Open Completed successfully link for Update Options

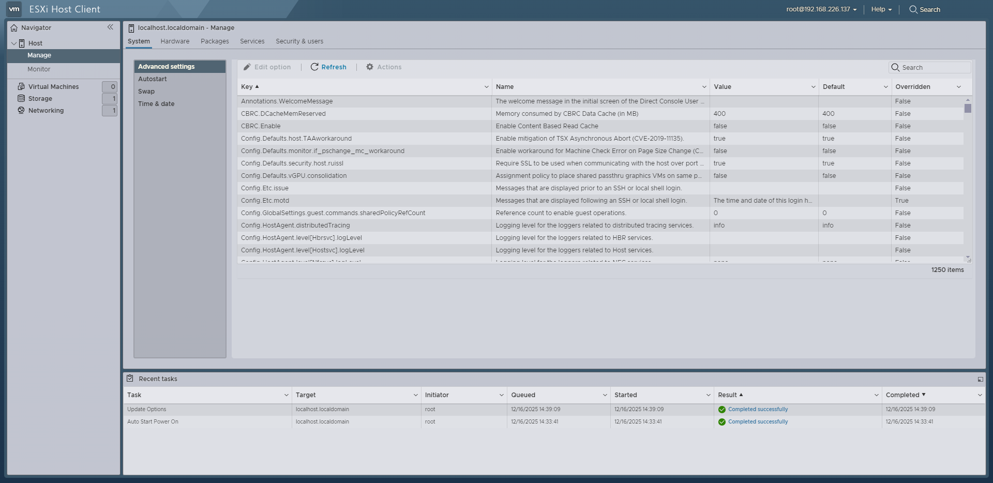pyautogui.click(x=757, y=409)
